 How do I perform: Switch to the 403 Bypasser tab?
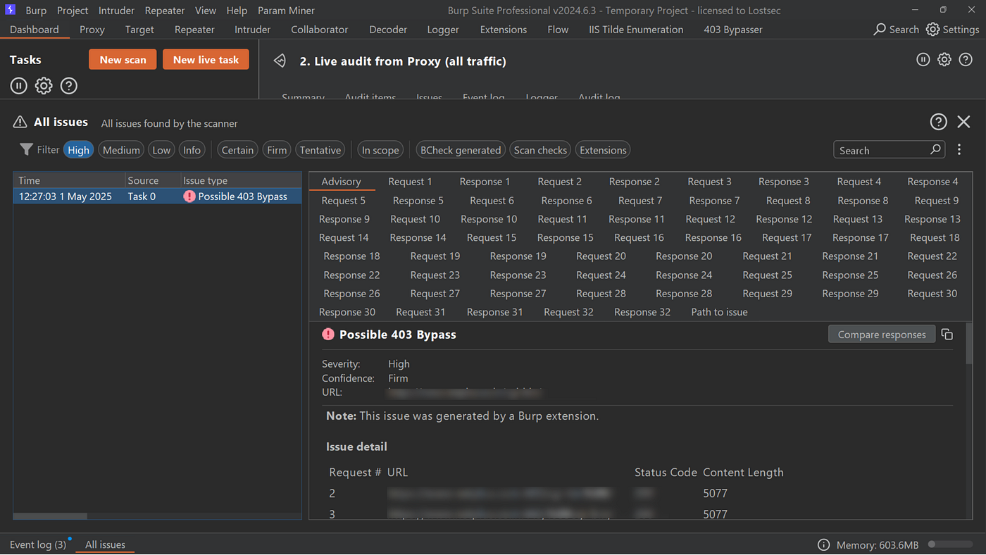733,30
